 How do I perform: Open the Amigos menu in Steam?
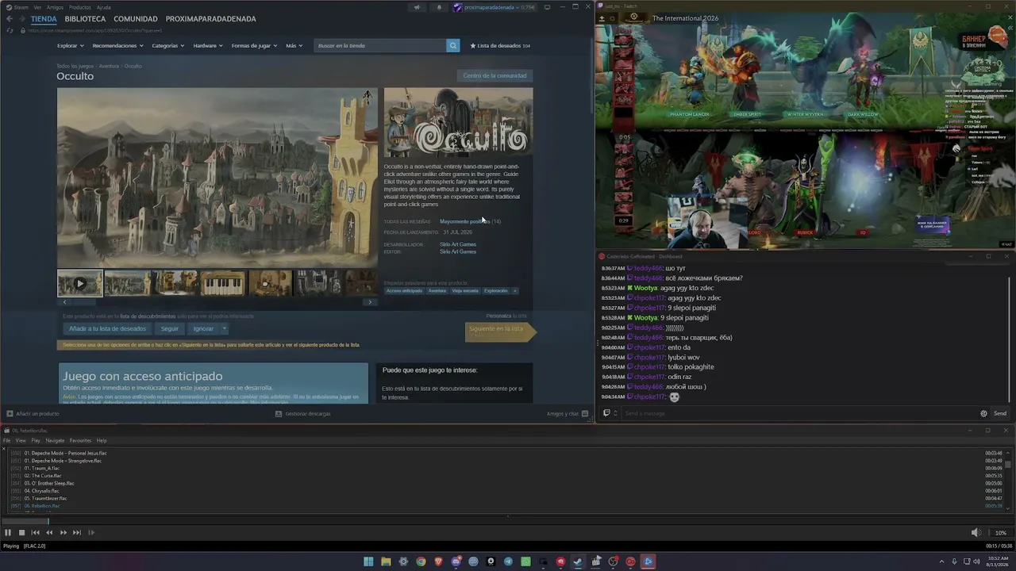point(55,7)
